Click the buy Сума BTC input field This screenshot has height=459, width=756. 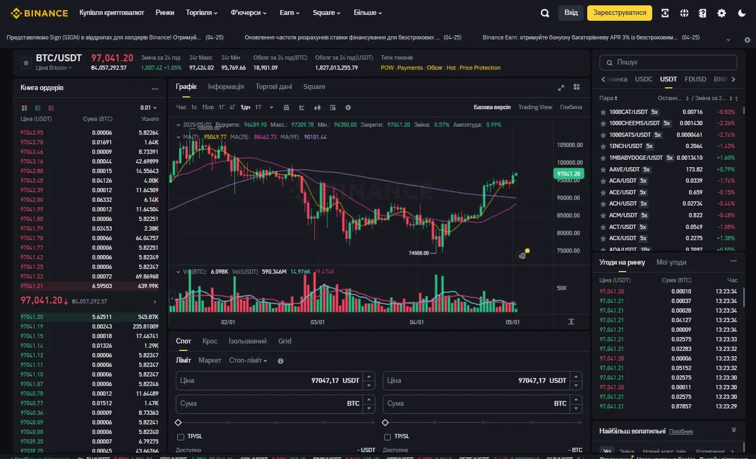pos(275,404)
